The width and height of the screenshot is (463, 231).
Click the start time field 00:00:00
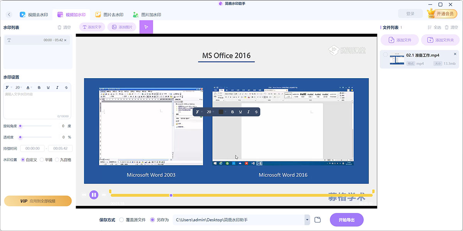click(32, 148)
